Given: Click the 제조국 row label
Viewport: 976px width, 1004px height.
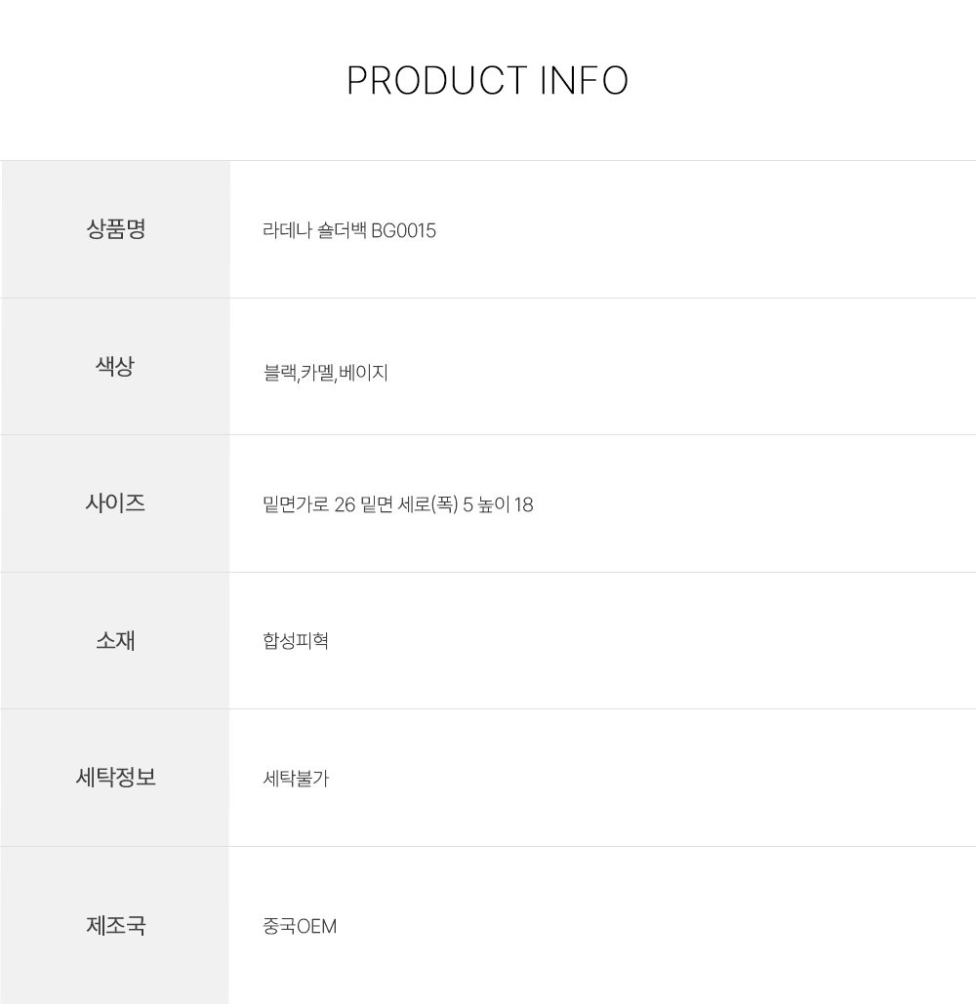Looking at the screenshot, I should pyautogui.click(x=115, y=925).
